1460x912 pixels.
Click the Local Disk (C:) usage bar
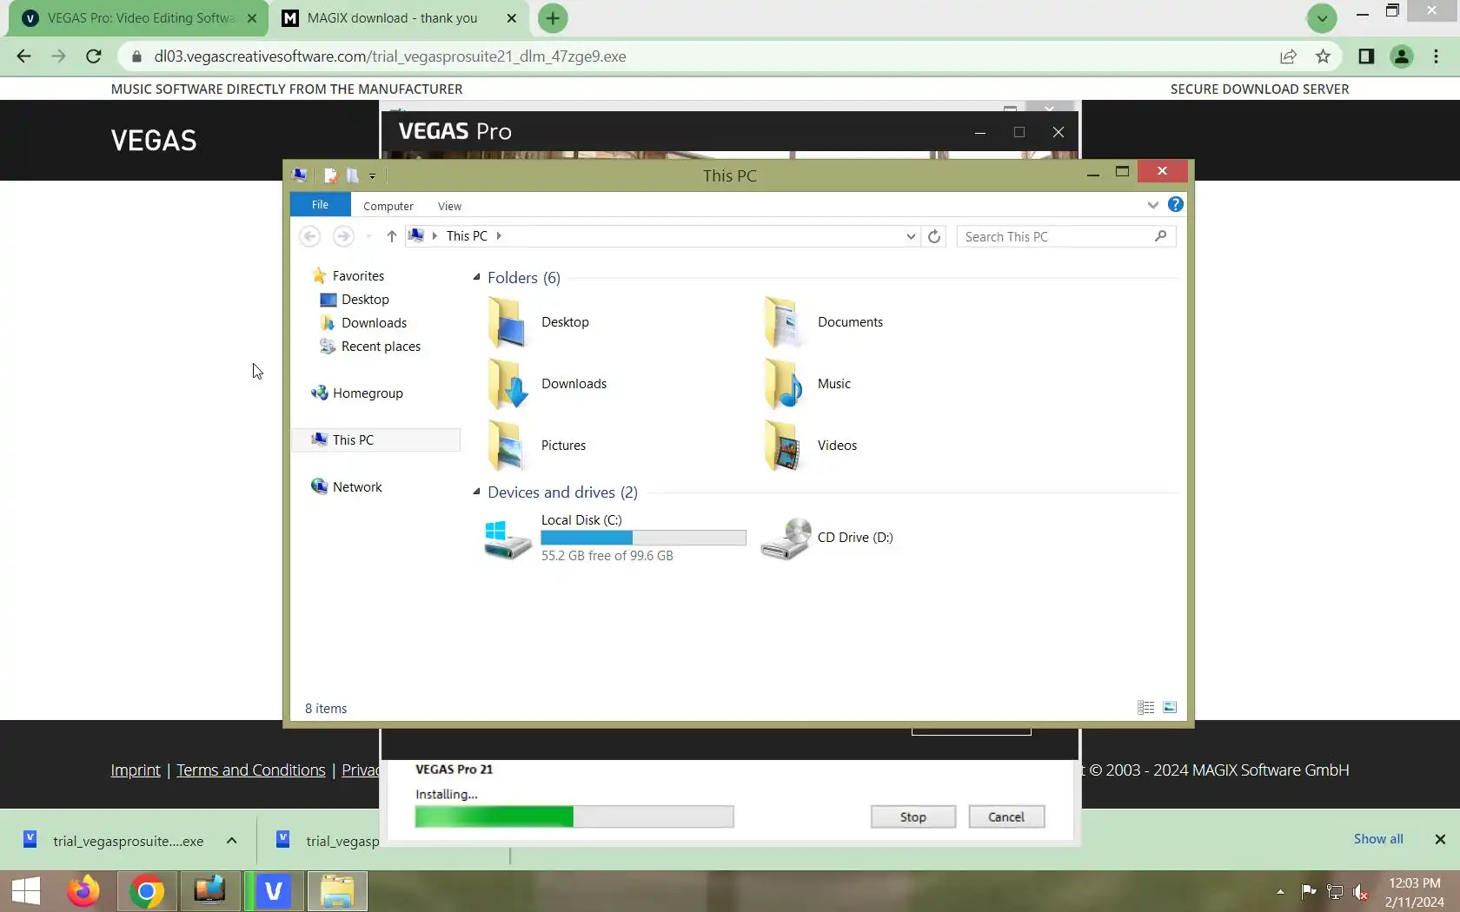pyautogui.click(x=643, y=538)
